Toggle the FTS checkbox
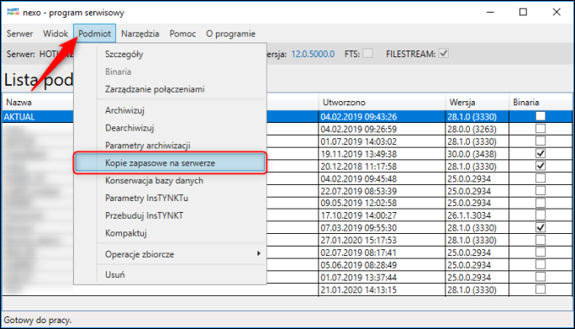 coord(368,54)
